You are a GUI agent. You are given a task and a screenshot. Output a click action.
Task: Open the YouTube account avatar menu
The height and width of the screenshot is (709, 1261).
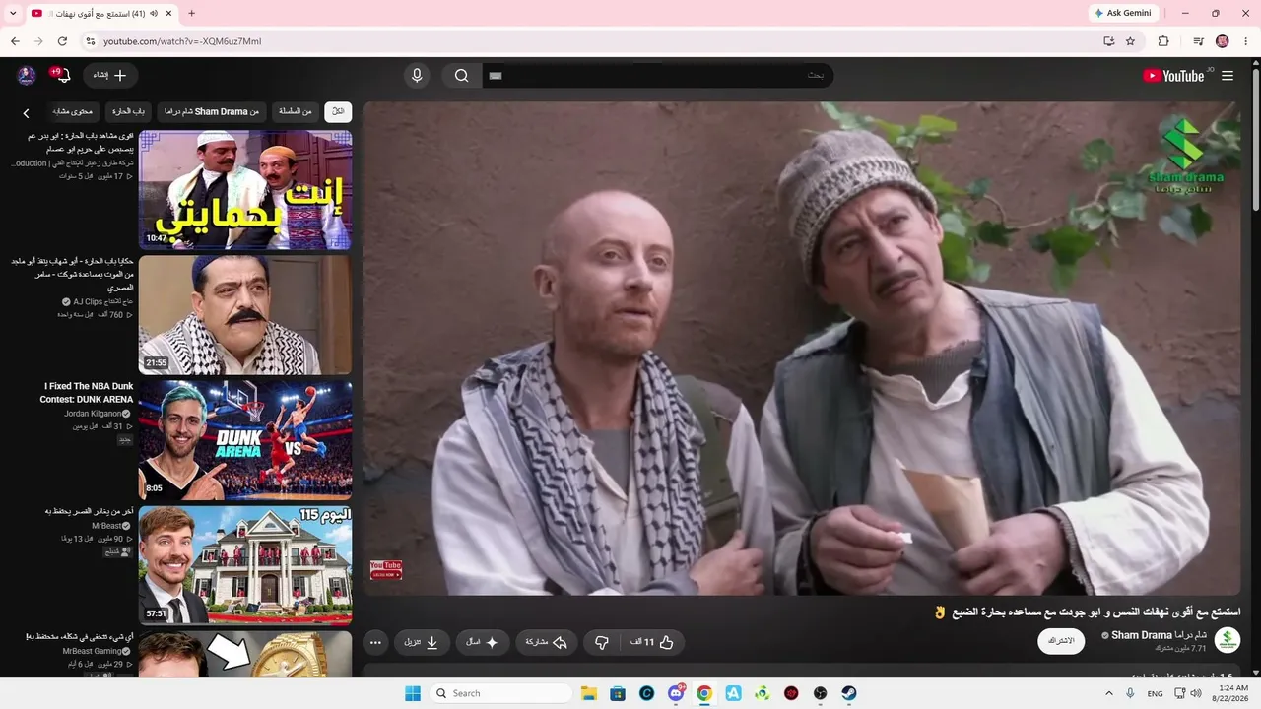[27, 75]
